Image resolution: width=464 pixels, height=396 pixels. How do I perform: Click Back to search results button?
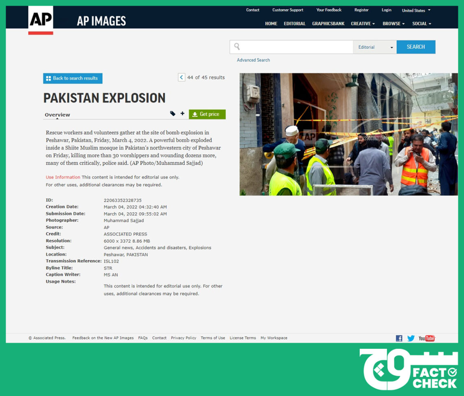click(x=73, y=78)
